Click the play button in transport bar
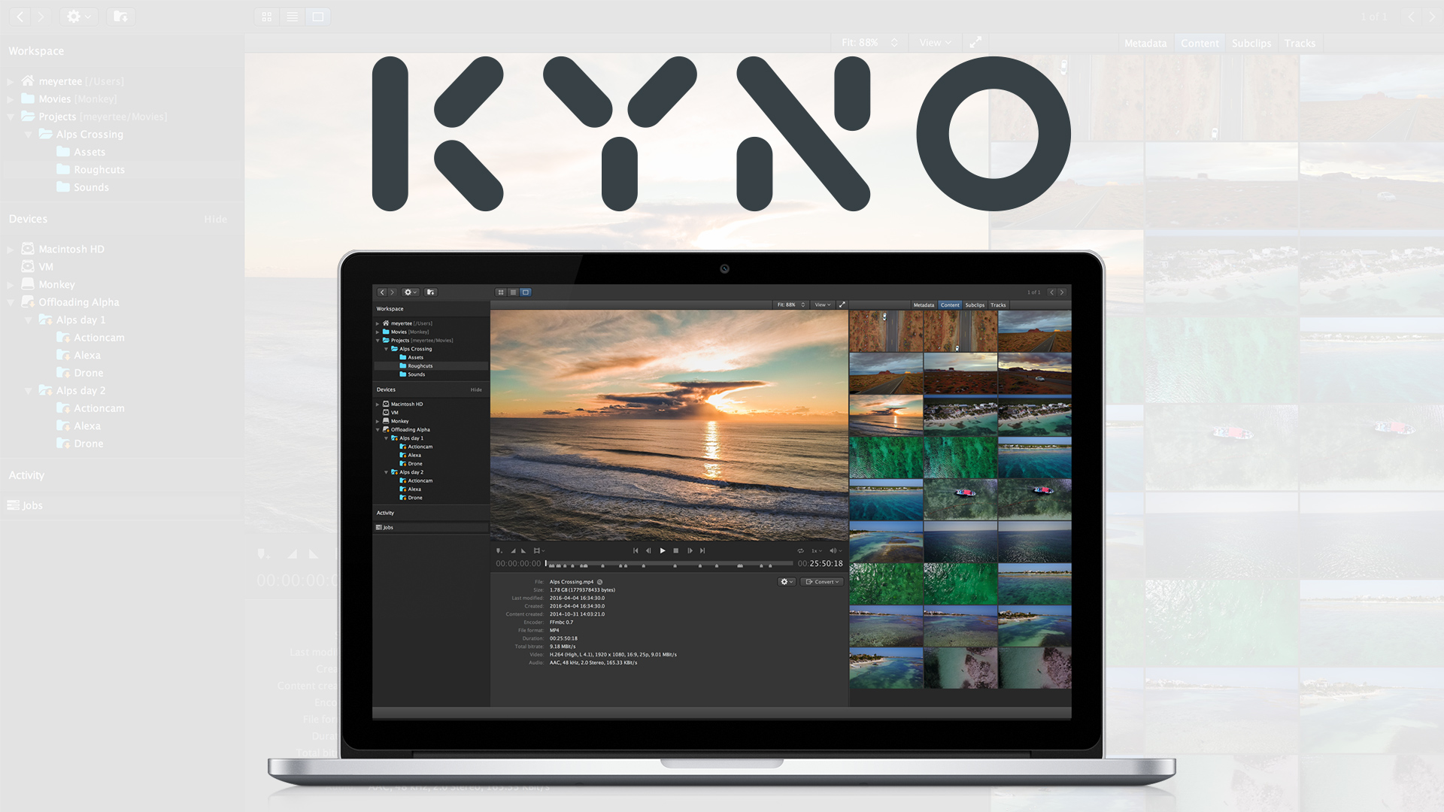The image size is (1444, 812). pyautogui.click(x=662, y=551)
